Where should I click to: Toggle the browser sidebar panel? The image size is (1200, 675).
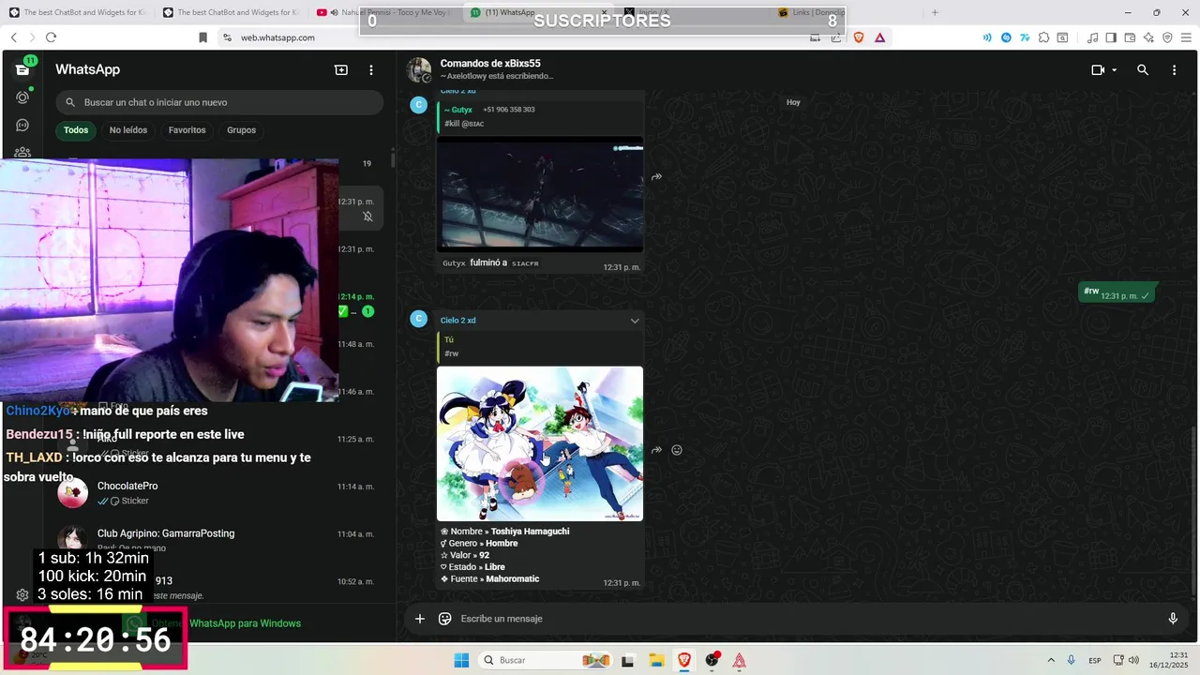(x=1111, y=37)
